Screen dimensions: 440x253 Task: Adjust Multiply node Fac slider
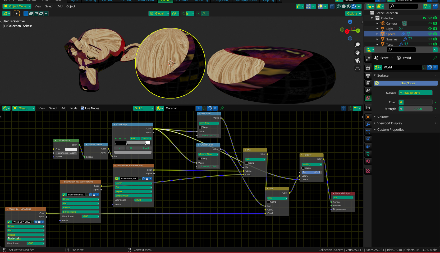coord(311,172)
